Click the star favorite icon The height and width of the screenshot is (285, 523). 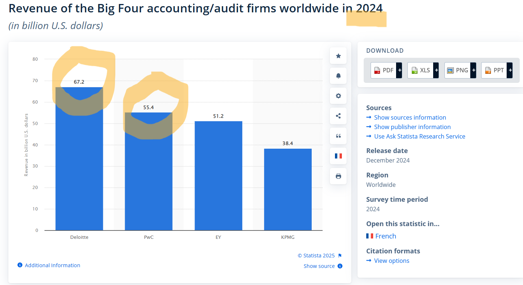point(338,56)
